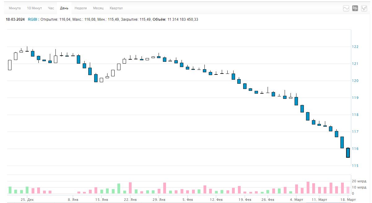This screenshot has width=372, height=203.
Task: Click the 10 млрд volume axis label
Action: point(359,188)
